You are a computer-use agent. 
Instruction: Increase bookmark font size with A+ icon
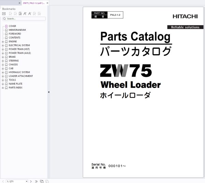pos(25,14)
